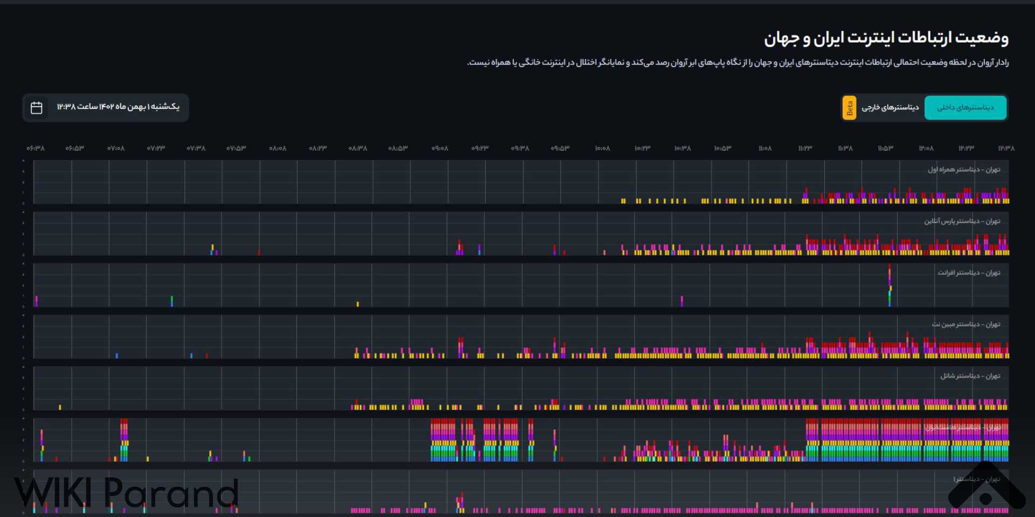Click the ۱۲:۲۳ time axis label
The width and height of the screenshot is (1035, 517).
click(967, 148)
